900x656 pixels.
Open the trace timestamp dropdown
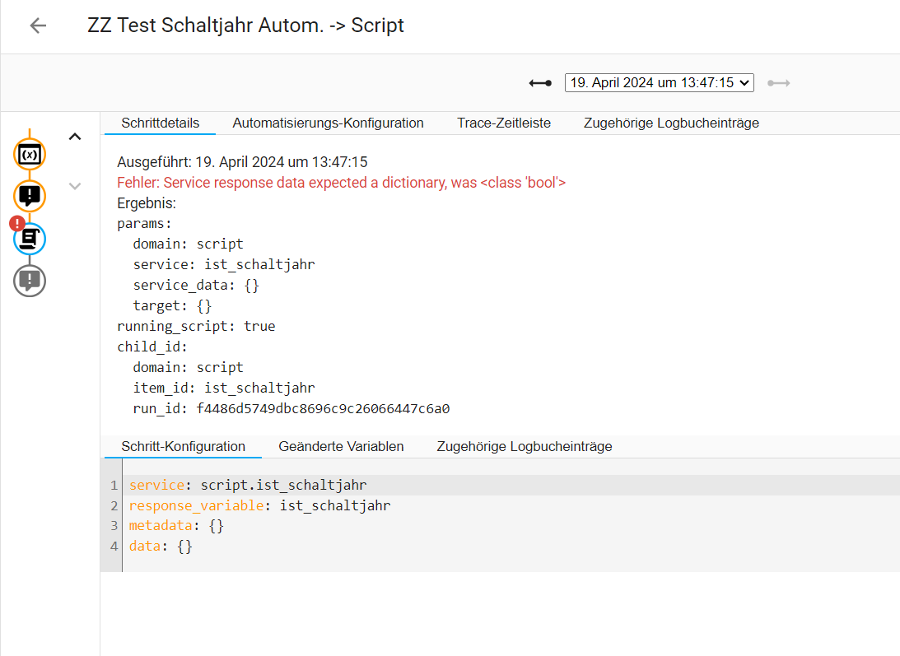(659, 82)
